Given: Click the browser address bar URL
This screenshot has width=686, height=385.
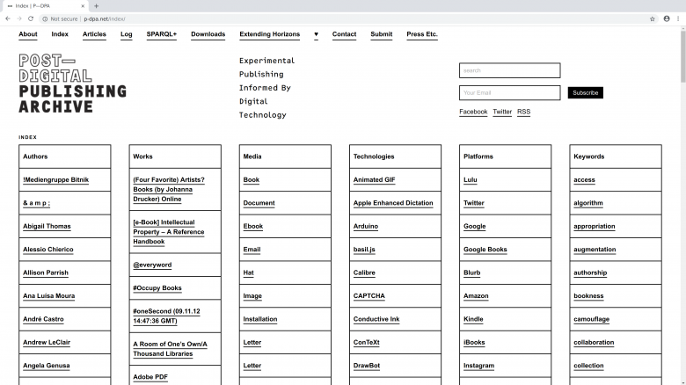Looking at the screenshot, I should pos(106,18).
